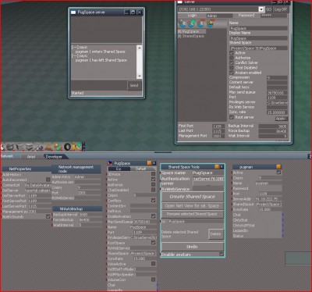Screen dimensions: 312x292
Task: Click the Undo button in Shared Space Tools
Action: [x=193, y=247]
